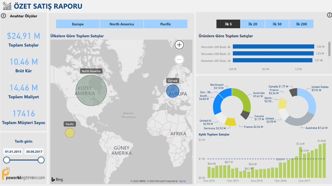The width and height of the screenshot is (332, 186).
Task: Click the France $2,36 M label under the left donut
Action: (x=254, y=127)
